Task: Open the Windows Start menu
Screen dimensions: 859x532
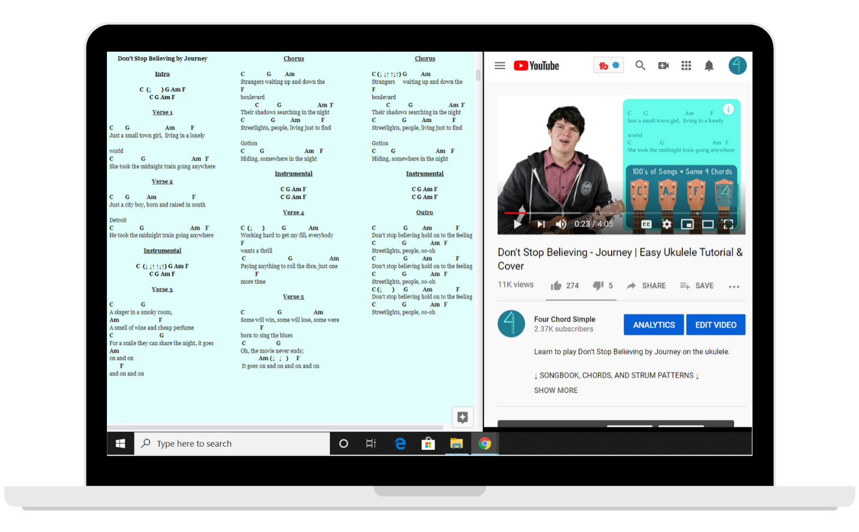Action: click(120, 444)
